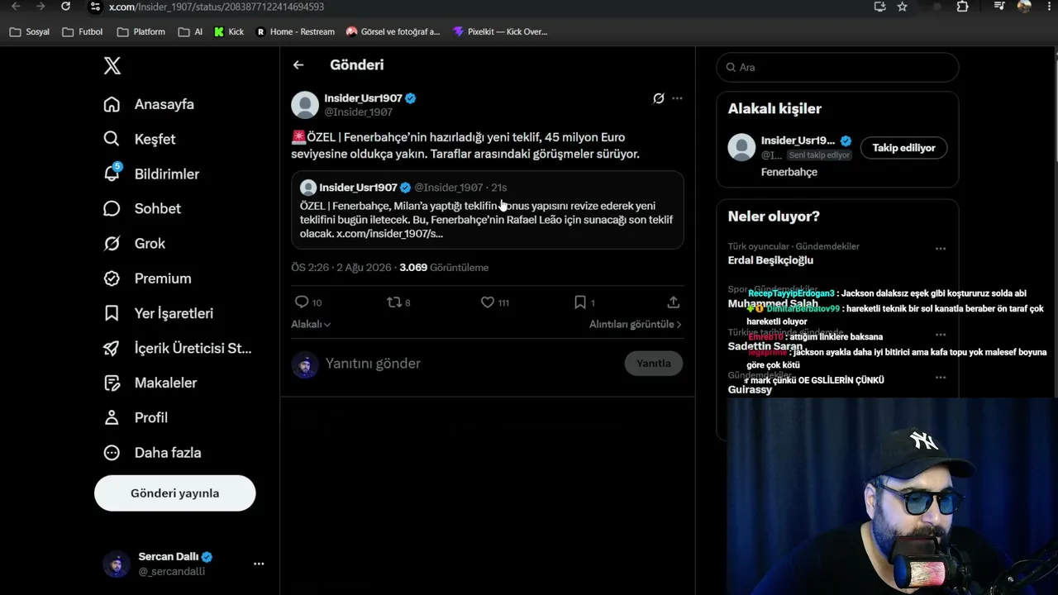Click the Yanıtla reply button
1058x595 pixels.
tap(654, 364)
